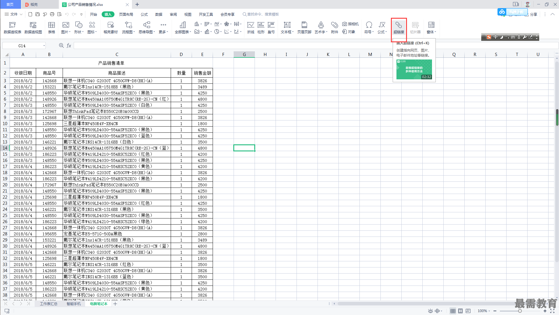559x315 pixels.
Task: Open the 审阅 ribbon tab
Action: click(x=173, y=14)
